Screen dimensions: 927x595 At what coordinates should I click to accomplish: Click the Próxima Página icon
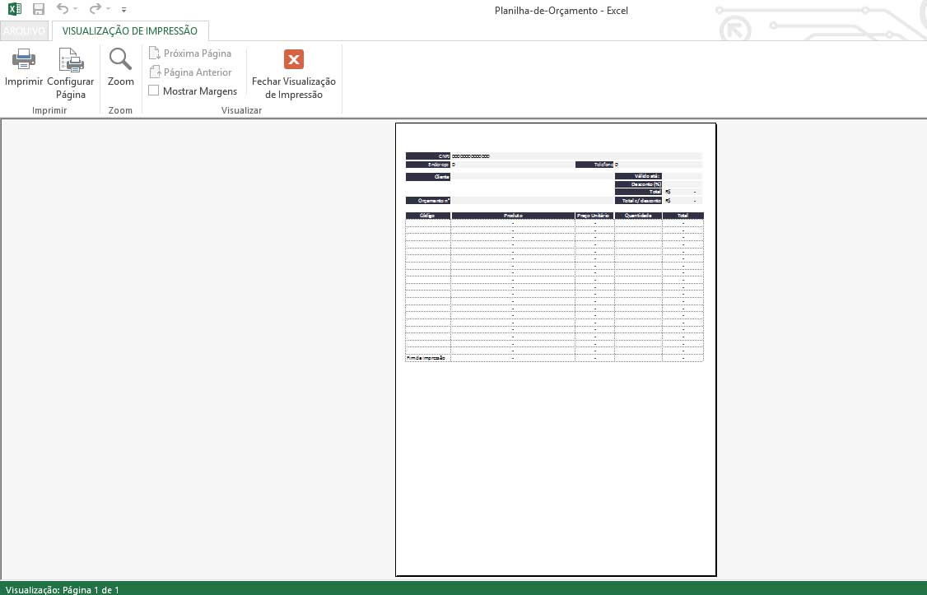(x=154, y=53)
